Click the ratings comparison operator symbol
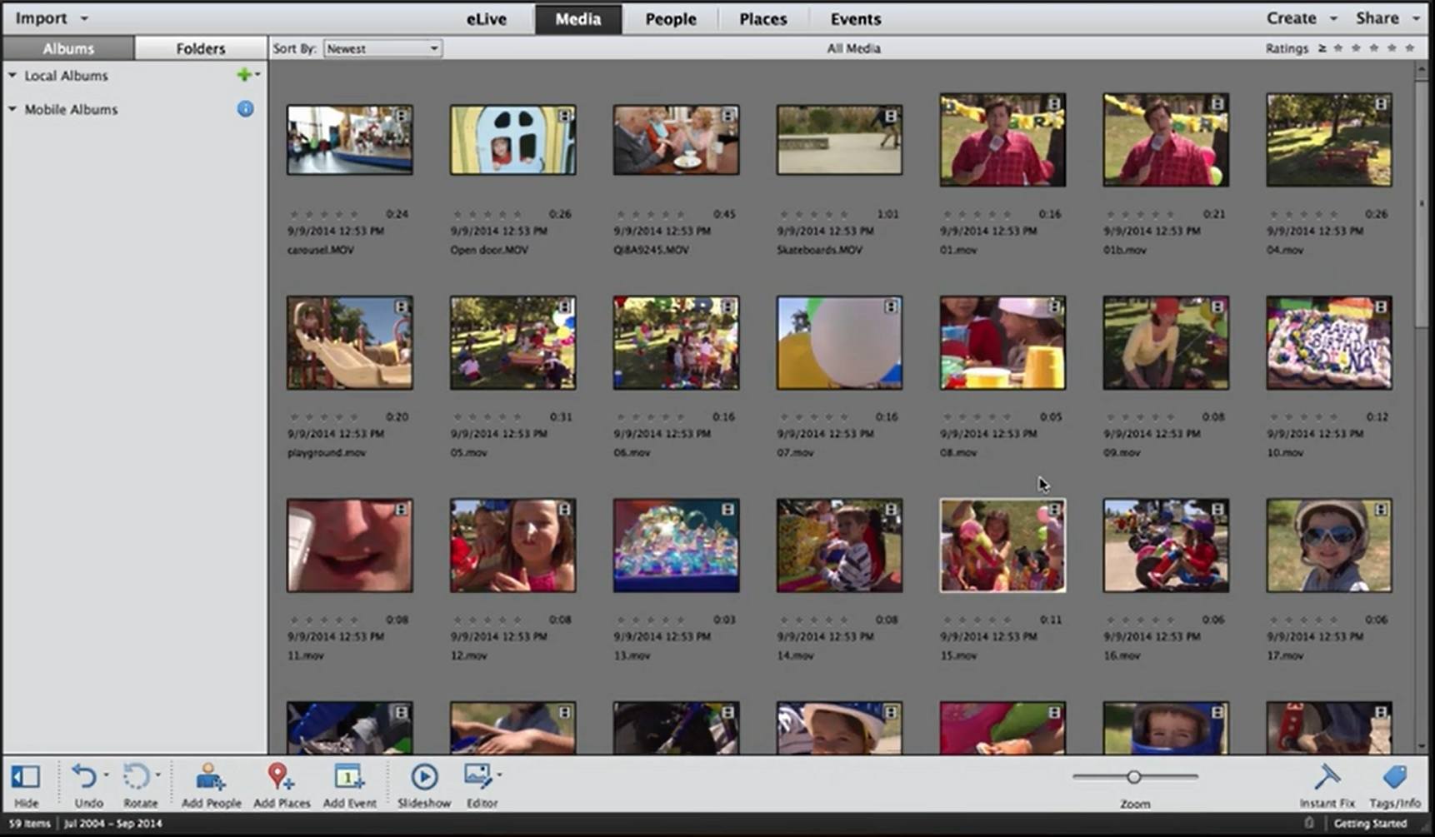This screenshot has height=837, width=1435. 1322,48
